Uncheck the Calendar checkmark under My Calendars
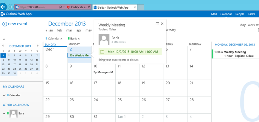The height and width of the screenshot is (122, 259). pos(4,95)
